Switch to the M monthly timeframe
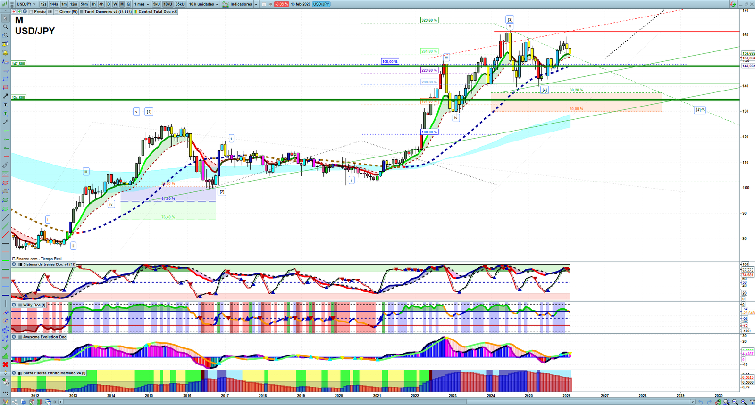Viewport: 755px width, 405px height. pyautogui.click(x=122, y=4)
